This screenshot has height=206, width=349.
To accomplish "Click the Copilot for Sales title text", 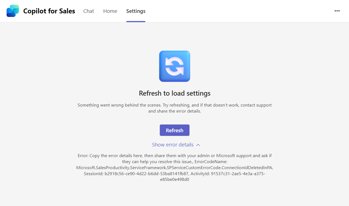I will [x=49, y=11].
